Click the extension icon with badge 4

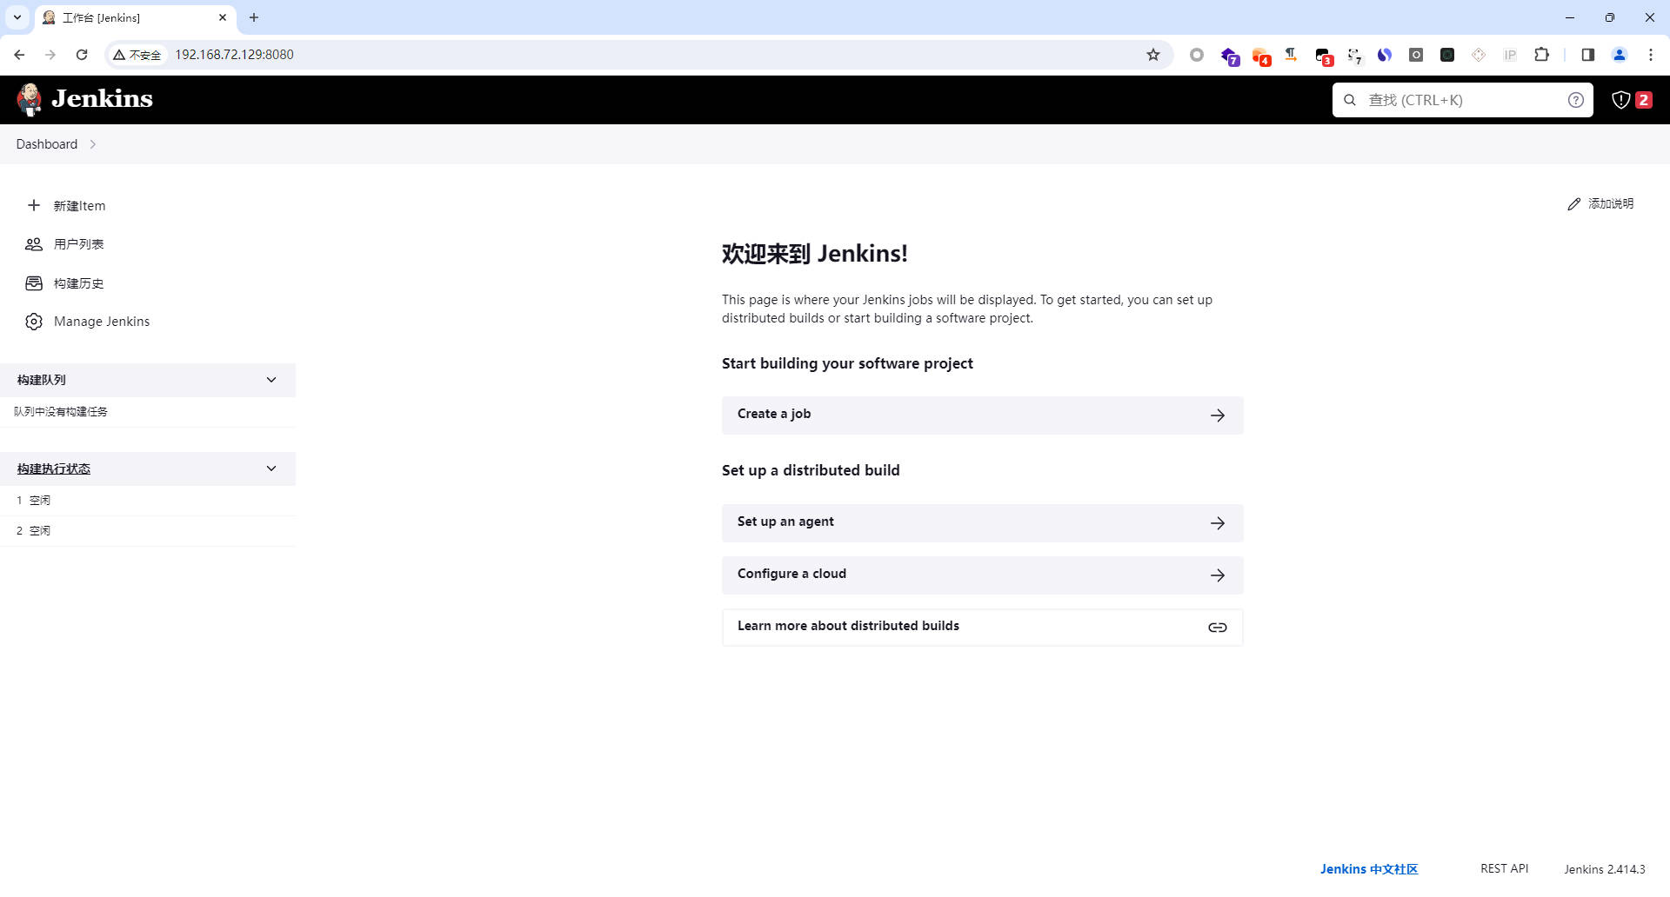point(1261,56)
